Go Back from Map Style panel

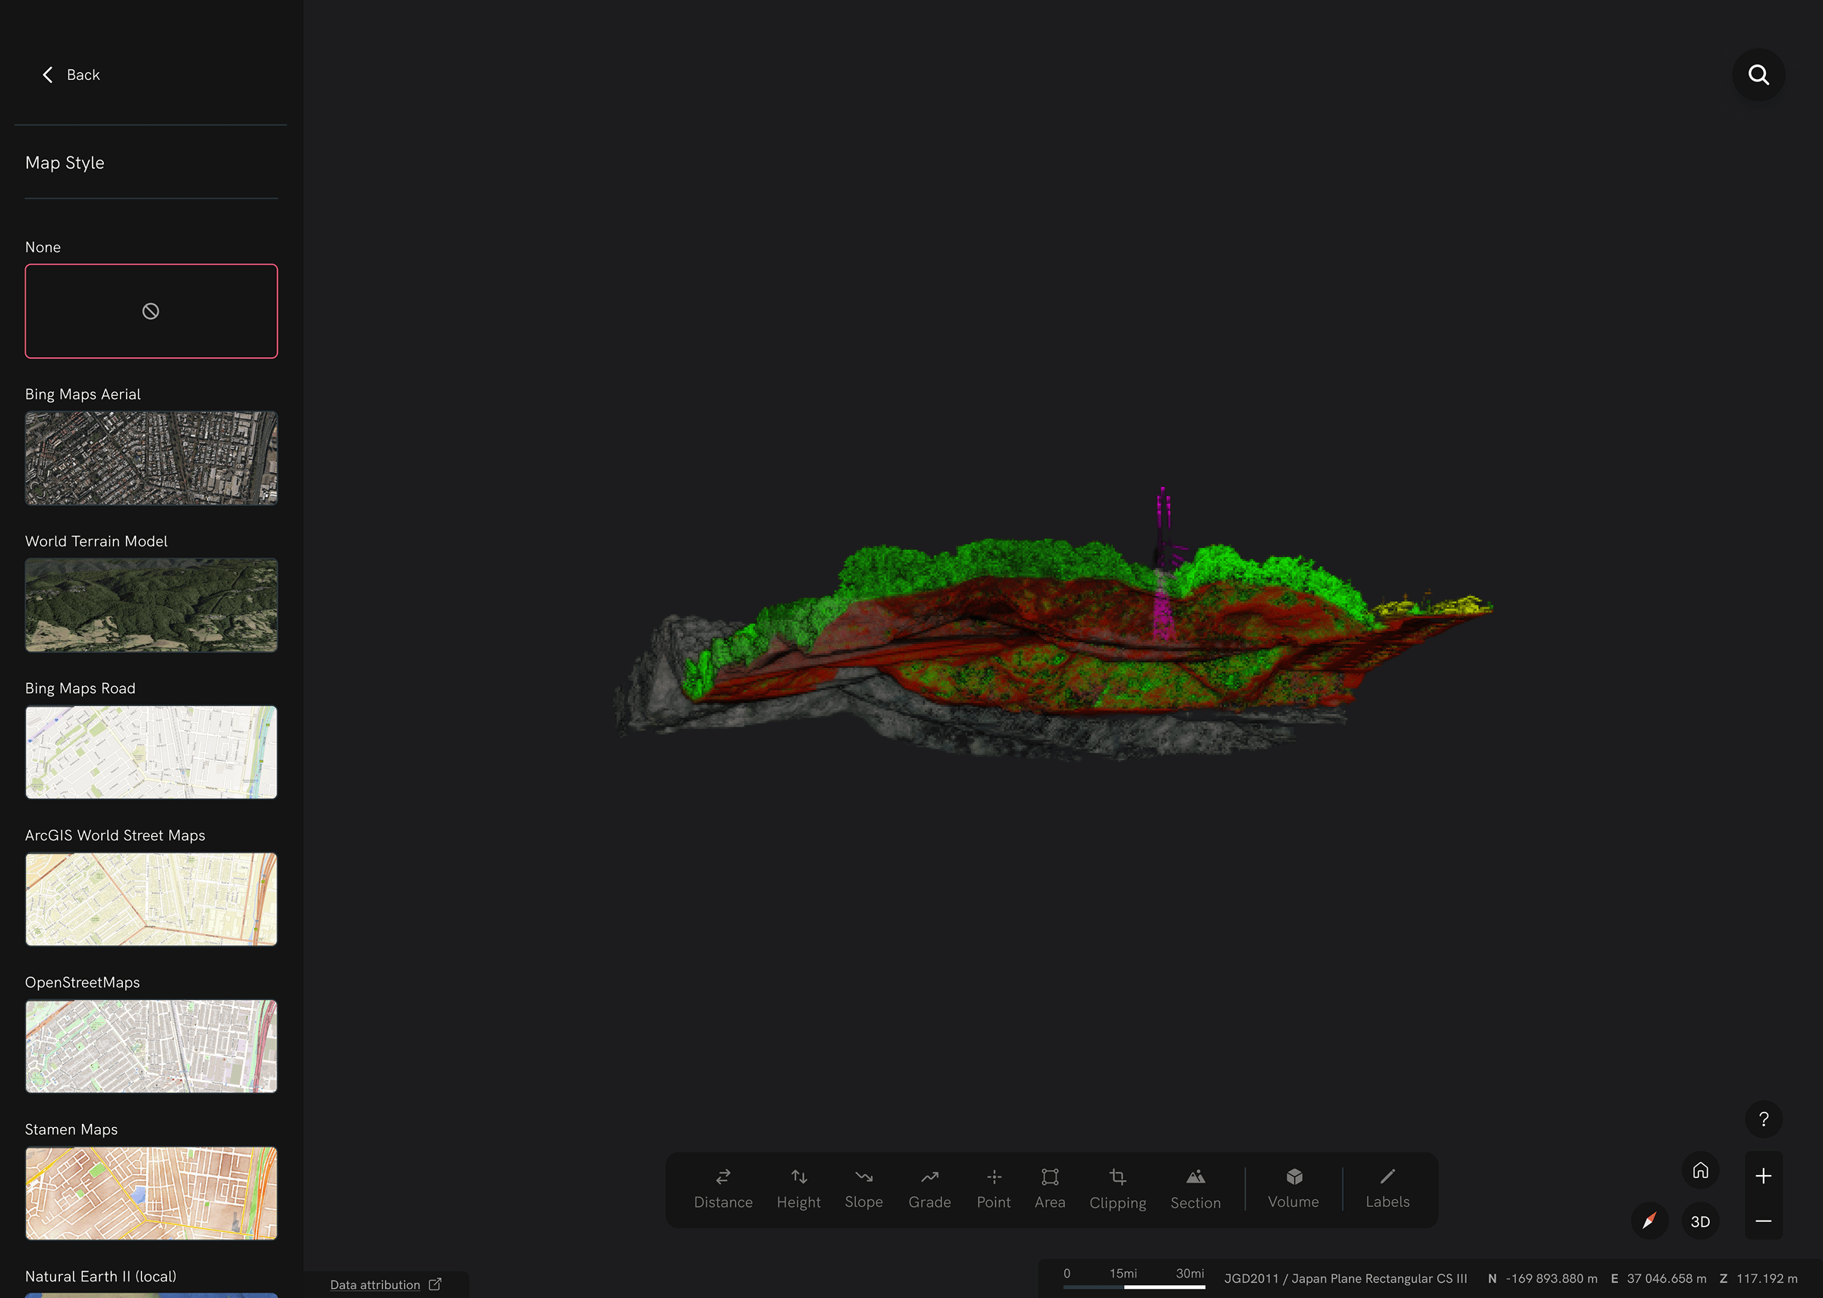71,75
